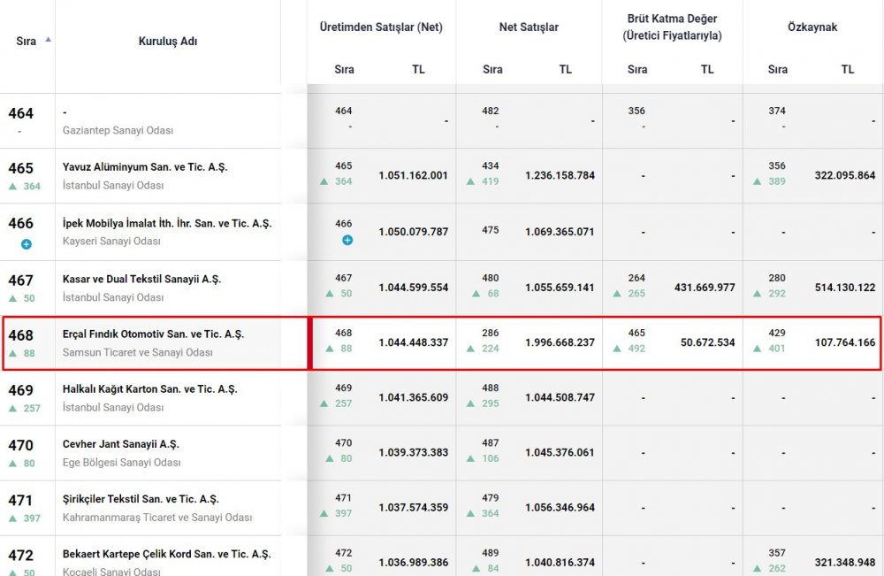The image size is (884, 576).
Task: Open Bekaert Kartepe Çelik Kord company
Action: (x=166, y=554)
